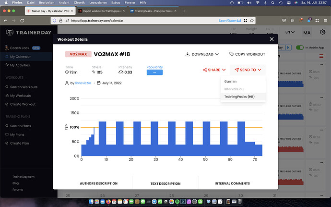Open Spotlight search icon
Image resolution: width=331 pixels, height=207 pixels.
click(273, 3)
